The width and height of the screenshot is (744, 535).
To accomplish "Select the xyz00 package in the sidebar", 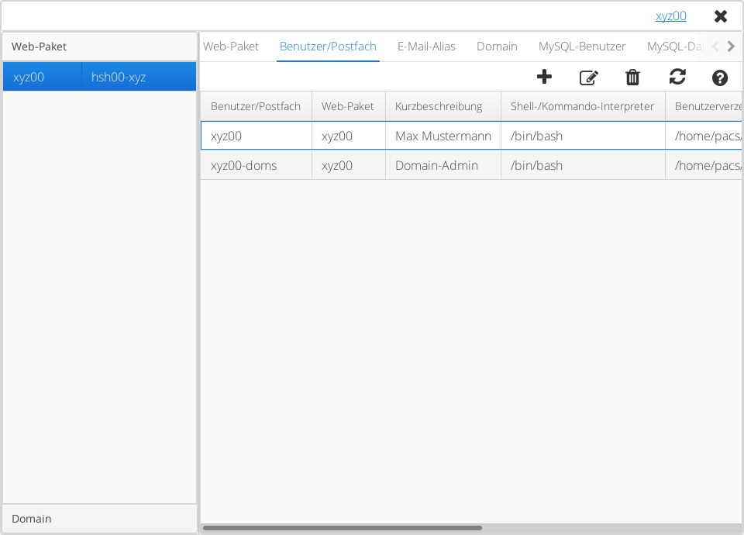I will point(42,77).
